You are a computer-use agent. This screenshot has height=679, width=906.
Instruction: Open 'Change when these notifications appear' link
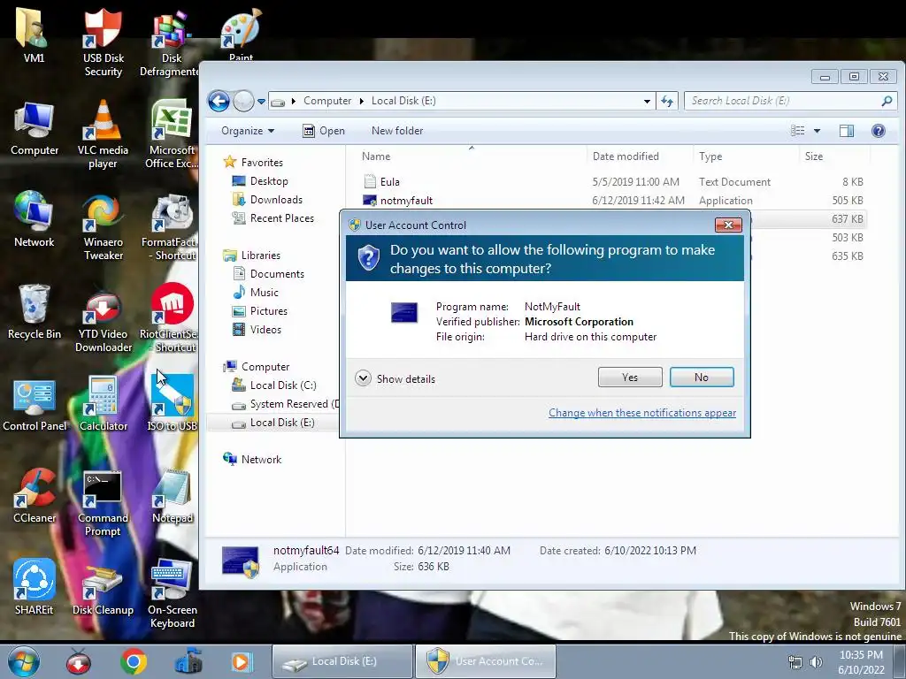pyautogui.click(x=642, y=413)
